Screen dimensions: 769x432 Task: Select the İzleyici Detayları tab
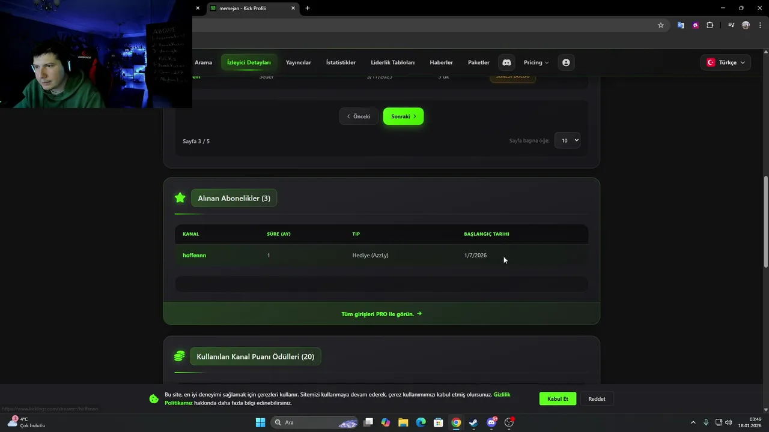point(249,62)
